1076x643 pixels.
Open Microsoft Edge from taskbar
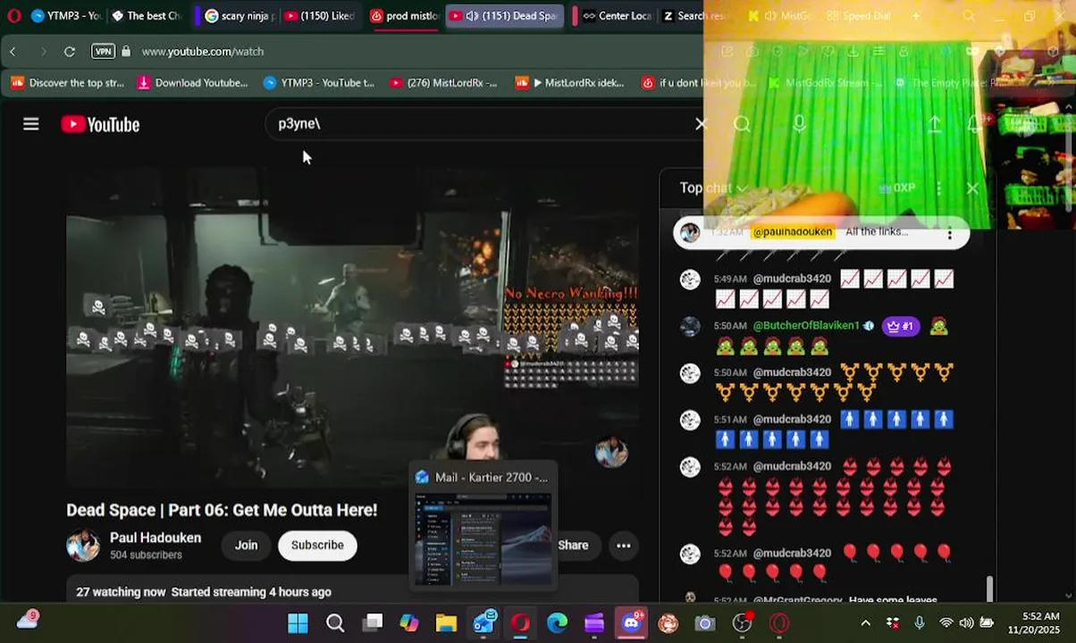558,622
